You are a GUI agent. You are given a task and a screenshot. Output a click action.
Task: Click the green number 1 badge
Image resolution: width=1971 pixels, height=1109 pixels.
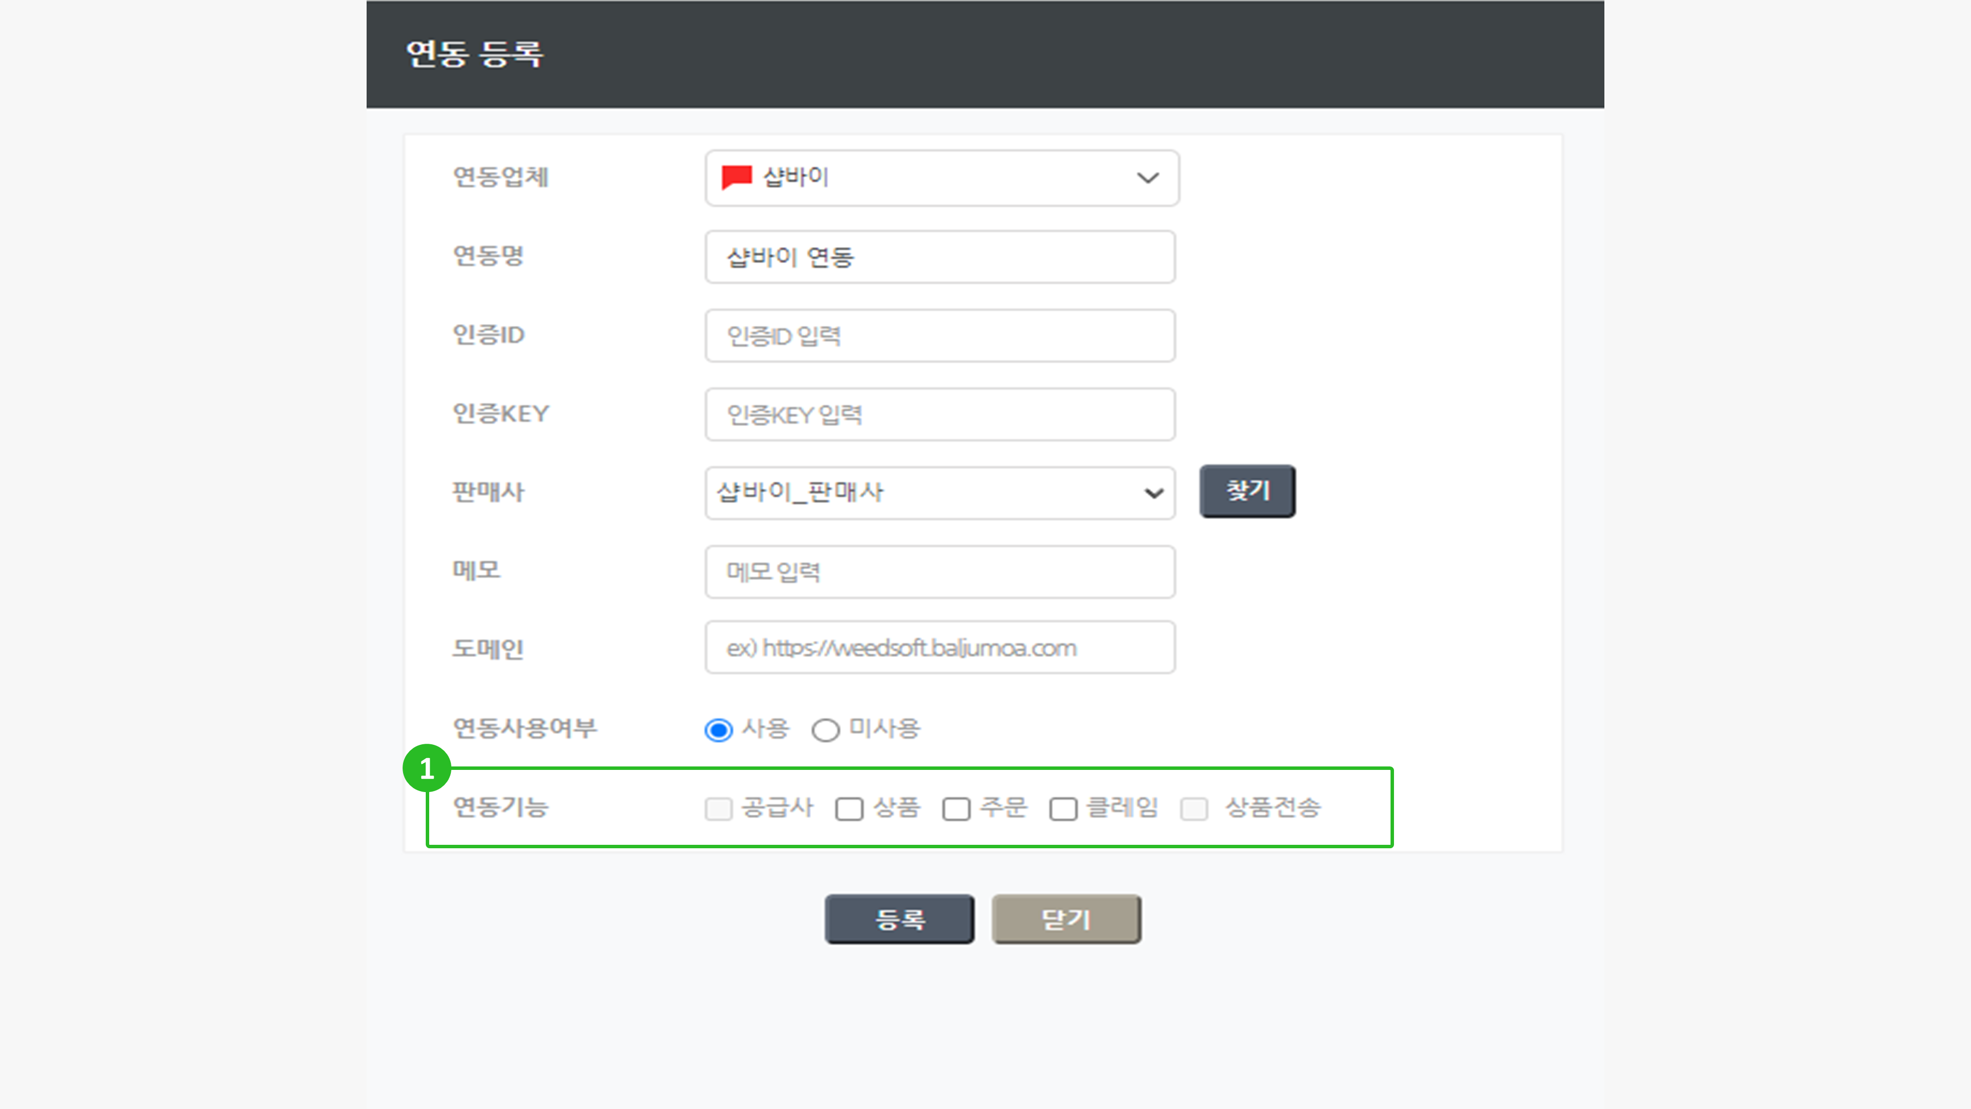[x=427, y=768]
